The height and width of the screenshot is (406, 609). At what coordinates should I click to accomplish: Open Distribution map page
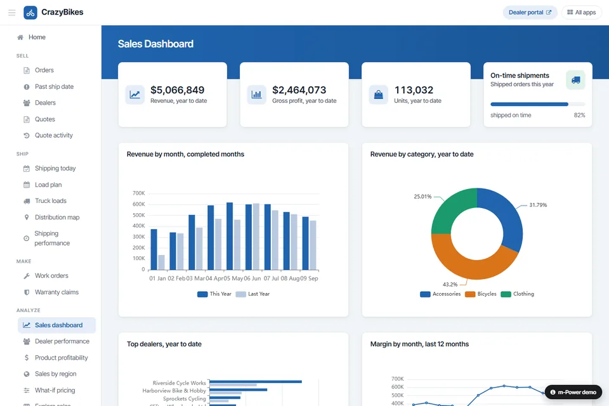click(x=56, y=218)
